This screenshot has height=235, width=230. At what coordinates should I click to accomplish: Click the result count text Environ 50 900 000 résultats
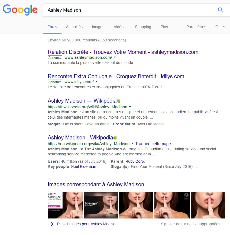[87, 40]
